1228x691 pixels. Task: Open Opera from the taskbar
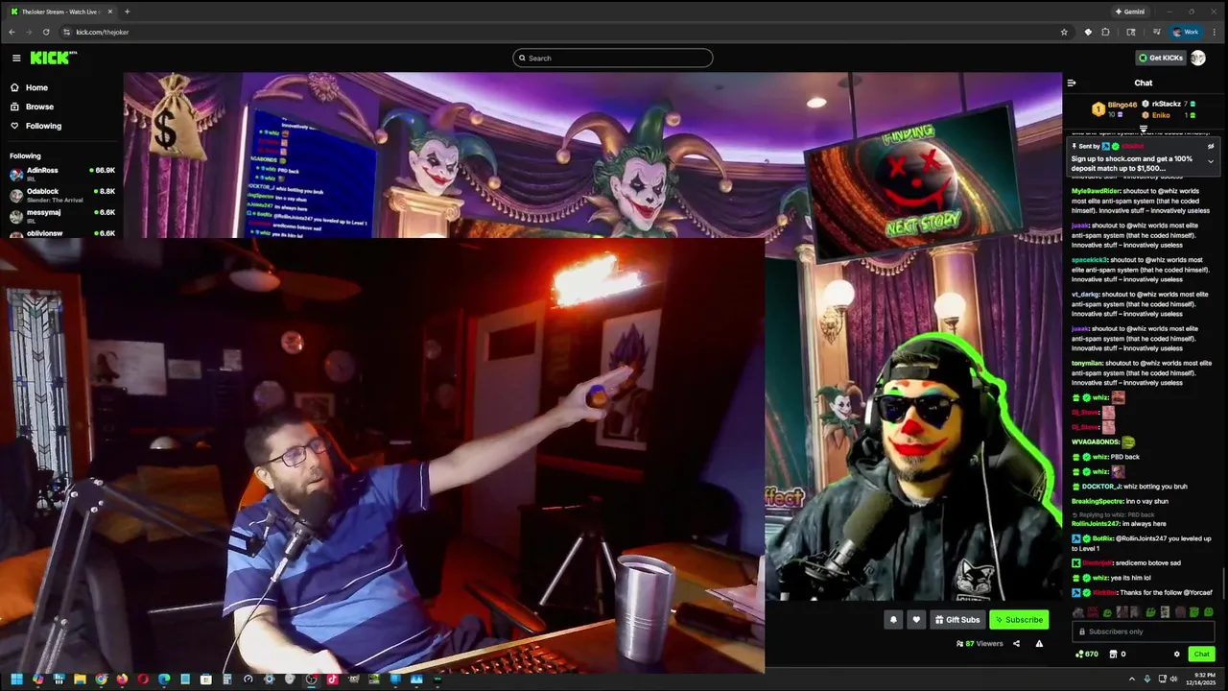point(143,679)
